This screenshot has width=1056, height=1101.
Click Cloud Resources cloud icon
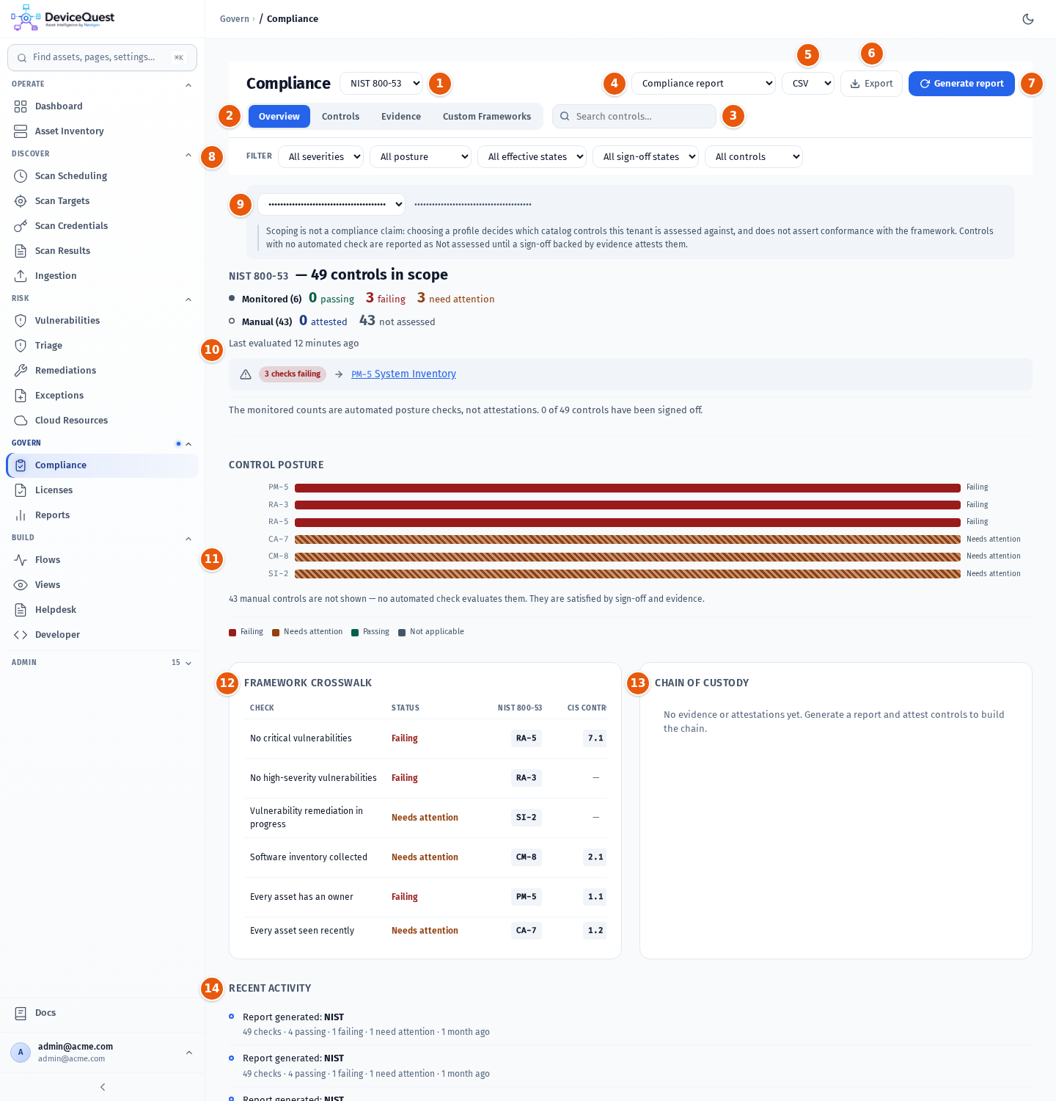click(21, 421)
